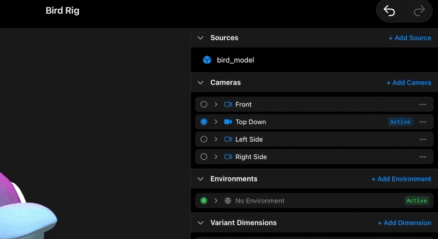Select the Left Side camera radio button

coord(204,139)
